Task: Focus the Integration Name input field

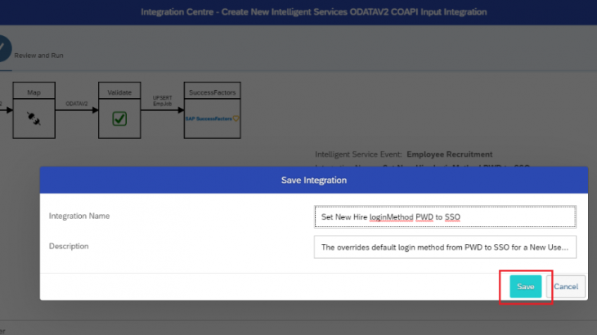Action: click(x=445, y=217)
